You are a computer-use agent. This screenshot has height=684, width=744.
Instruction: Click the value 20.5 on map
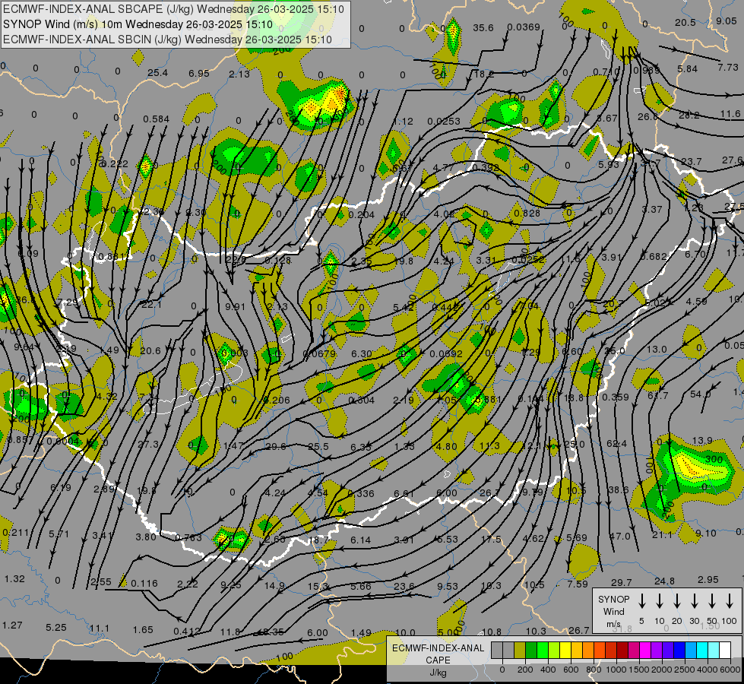click(685, 22)
